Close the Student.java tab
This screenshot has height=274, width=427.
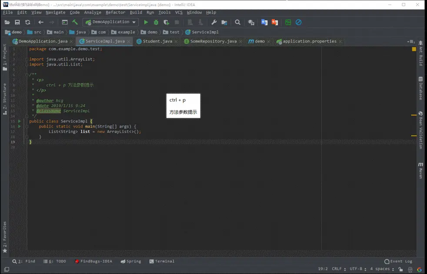[x=176, y=42]
